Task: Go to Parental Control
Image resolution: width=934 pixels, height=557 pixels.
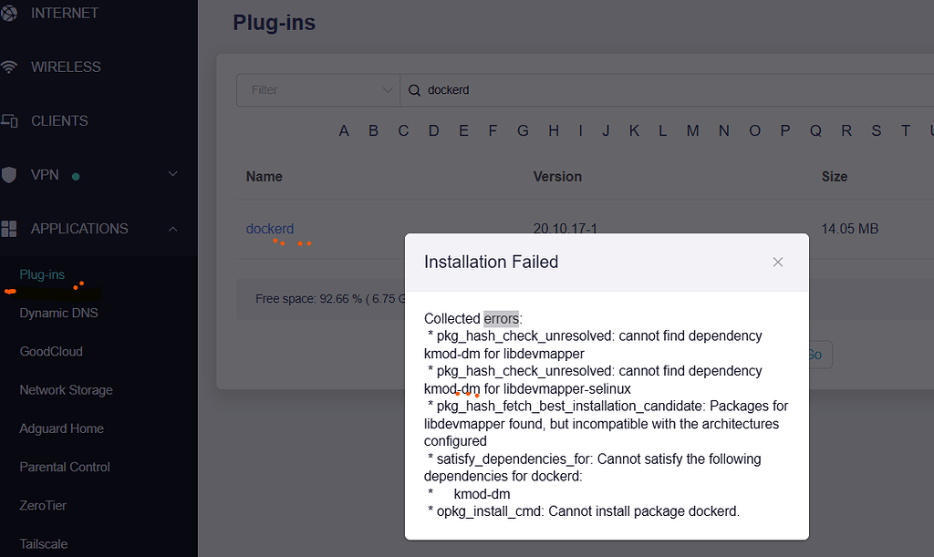Action: click(65, 467)
